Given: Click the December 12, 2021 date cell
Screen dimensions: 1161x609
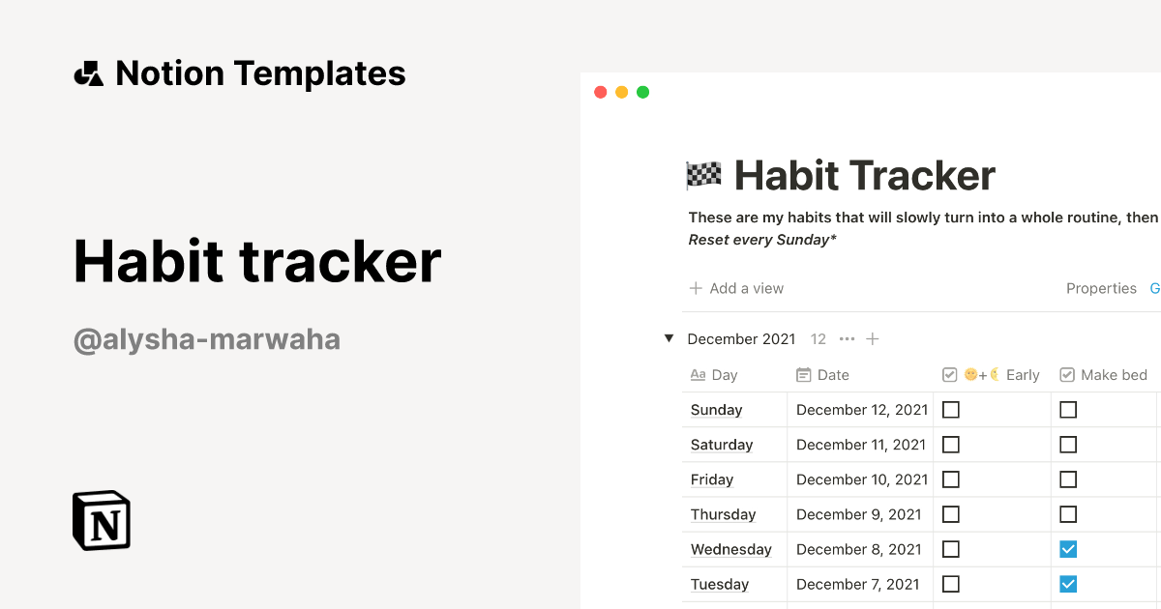Looking at the screenshot, I should pos(861,409).
